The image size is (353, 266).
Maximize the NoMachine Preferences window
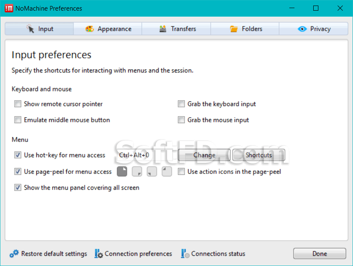(x=316, y=8)
